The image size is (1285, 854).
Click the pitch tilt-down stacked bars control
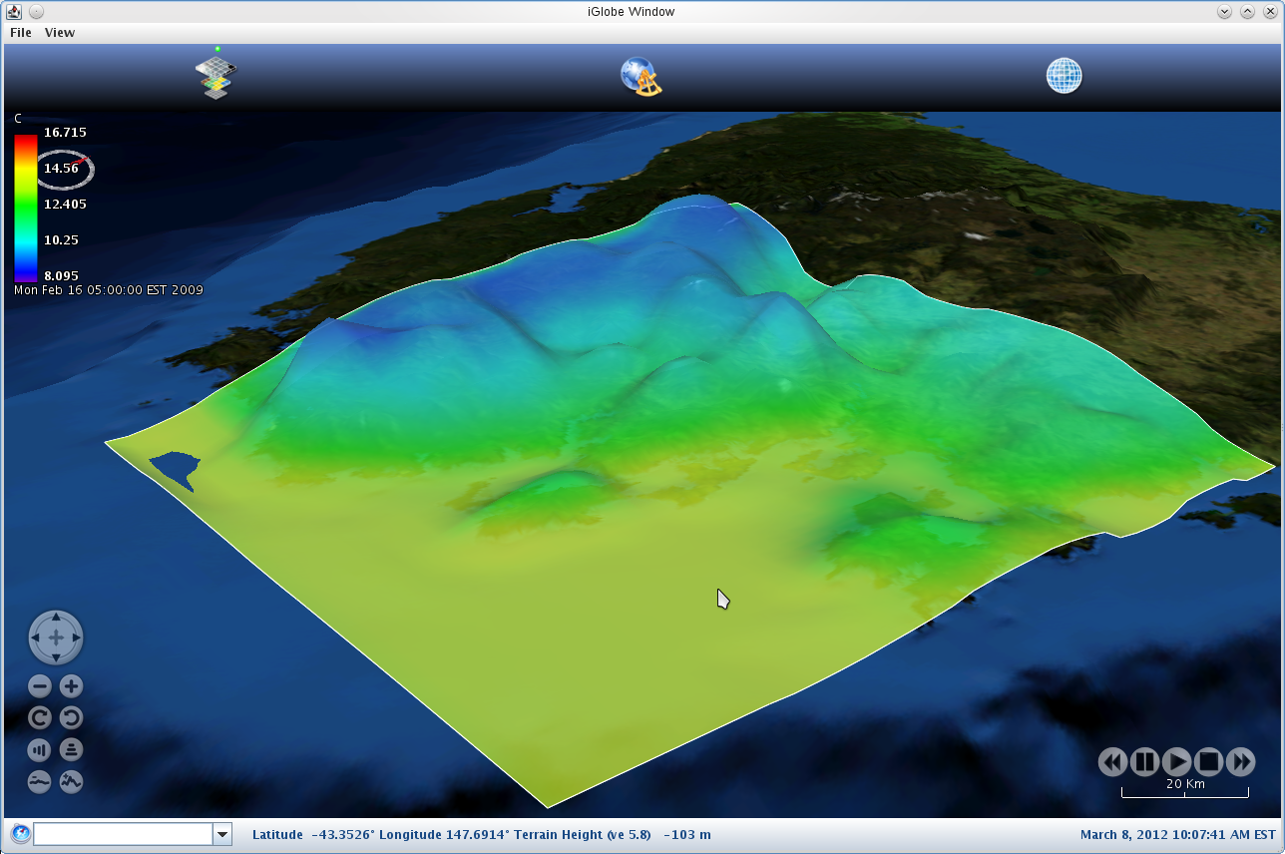[71, 749]
